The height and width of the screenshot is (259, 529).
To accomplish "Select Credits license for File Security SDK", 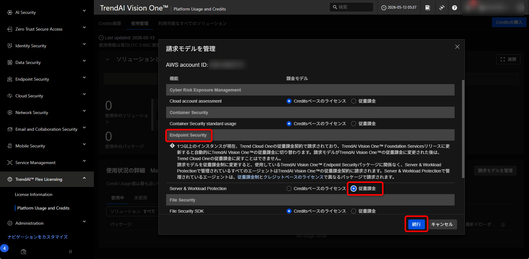I will click(289, 211).
